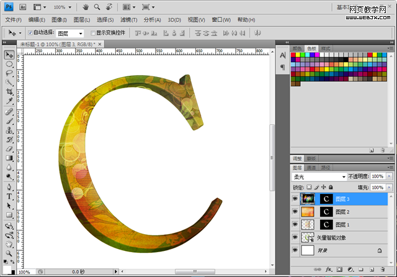Viewport: 397px width, 277px height.
Task: Select layer 图层 2 name
Action: pyautogui.click(x=342, y=212)
